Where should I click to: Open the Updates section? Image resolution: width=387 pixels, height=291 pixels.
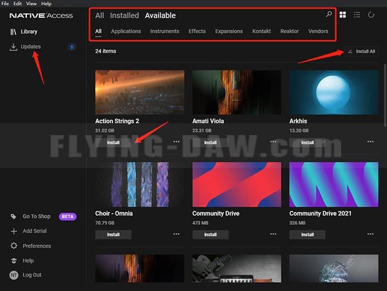click(x=31, y=46)
